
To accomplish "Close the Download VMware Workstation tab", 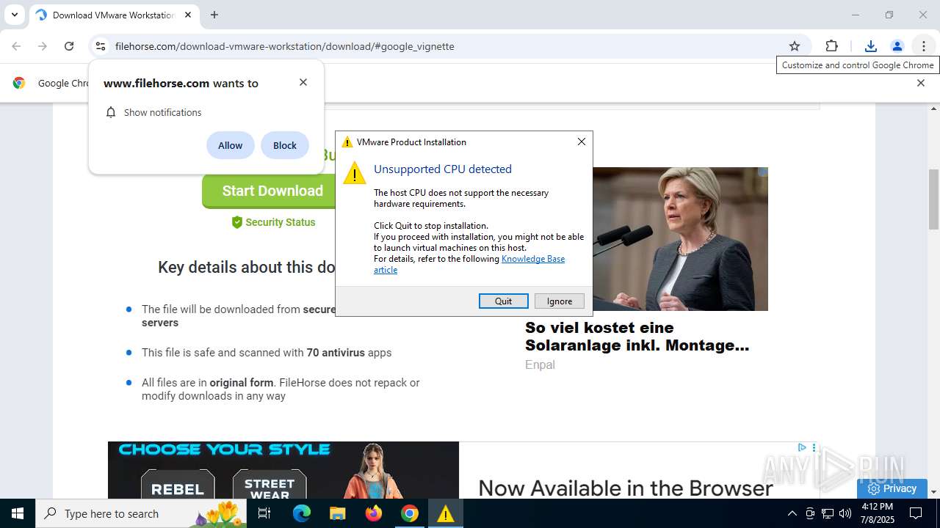I will pos(188,15).
